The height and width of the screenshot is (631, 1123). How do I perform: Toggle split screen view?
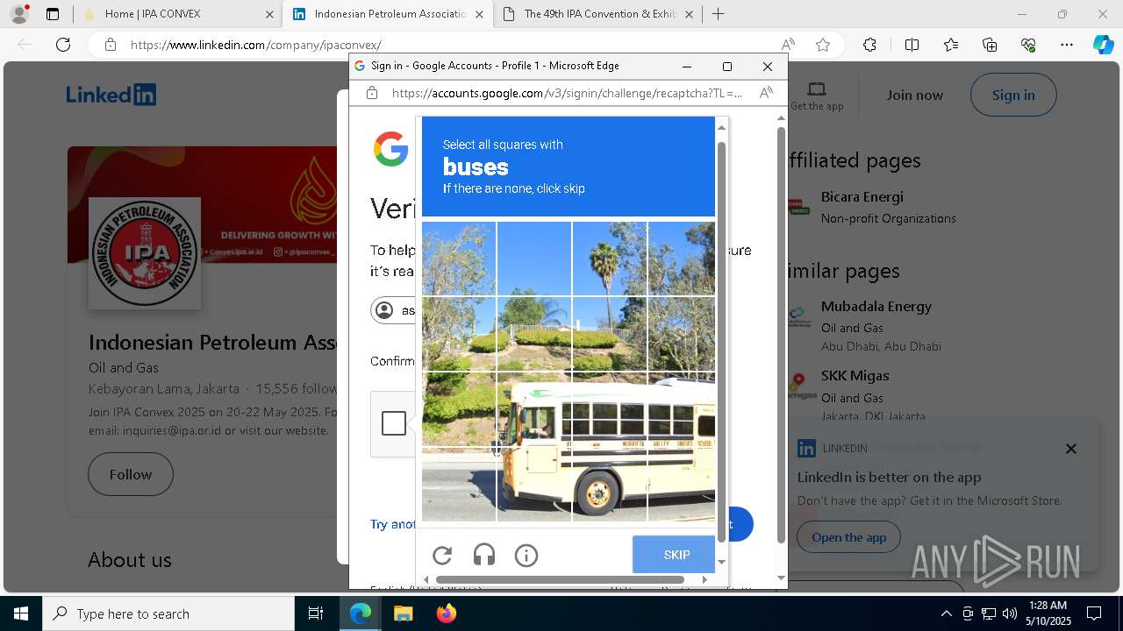tap(912, 45)
